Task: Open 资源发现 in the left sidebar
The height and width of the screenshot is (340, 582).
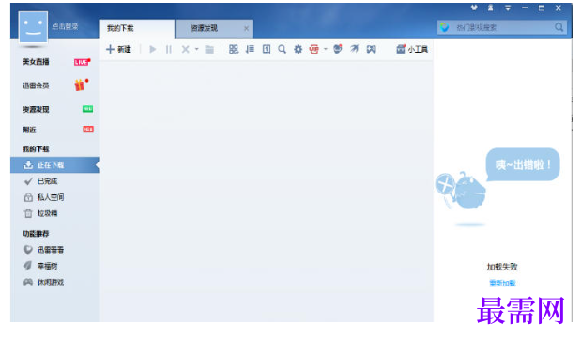Action: tap(36, 109)
